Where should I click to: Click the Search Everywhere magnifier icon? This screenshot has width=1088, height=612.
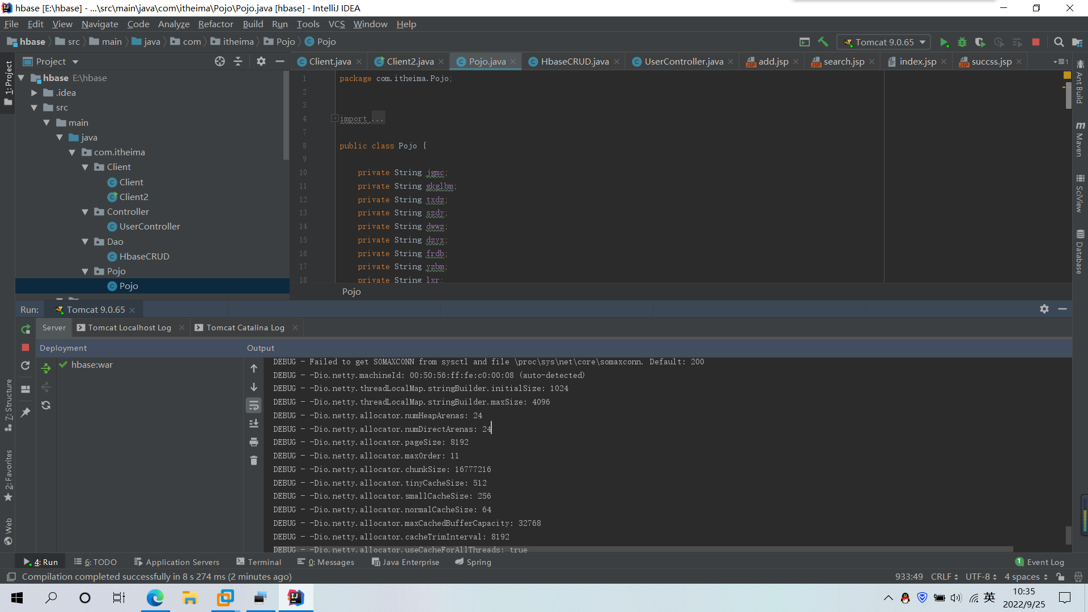click(1059, 42)
